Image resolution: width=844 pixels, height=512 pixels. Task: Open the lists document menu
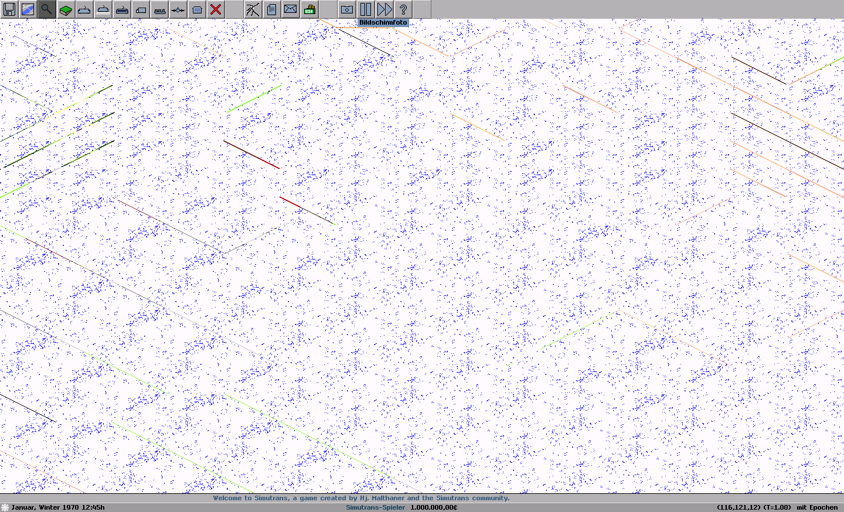pos(272,9)
